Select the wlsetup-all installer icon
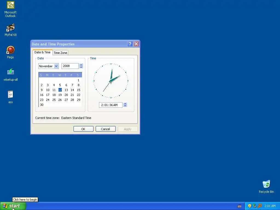Image resolution: width=280 pixels, height=210 pixels. pos(11,75)
